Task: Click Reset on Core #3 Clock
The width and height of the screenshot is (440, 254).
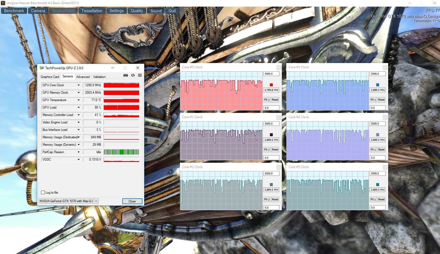Action: tap(382, 100)
